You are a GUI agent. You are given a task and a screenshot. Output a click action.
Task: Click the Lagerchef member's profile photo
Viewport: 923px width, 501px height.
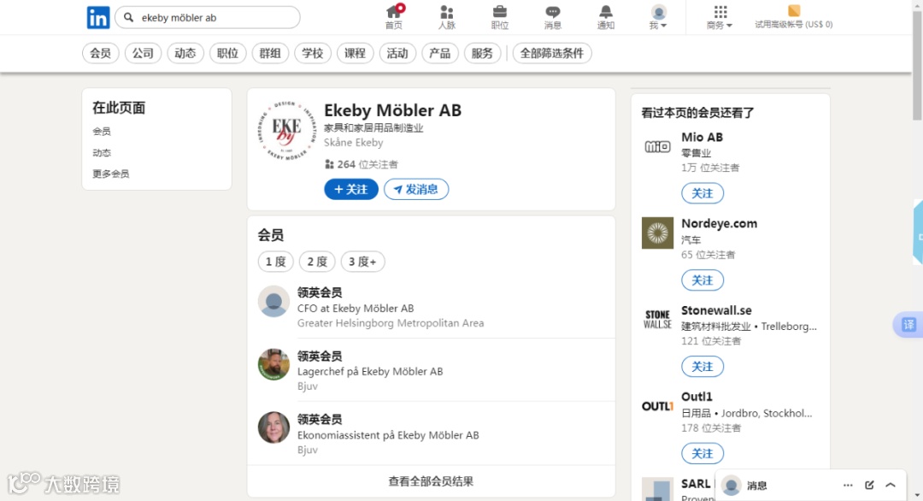(273, 364)
